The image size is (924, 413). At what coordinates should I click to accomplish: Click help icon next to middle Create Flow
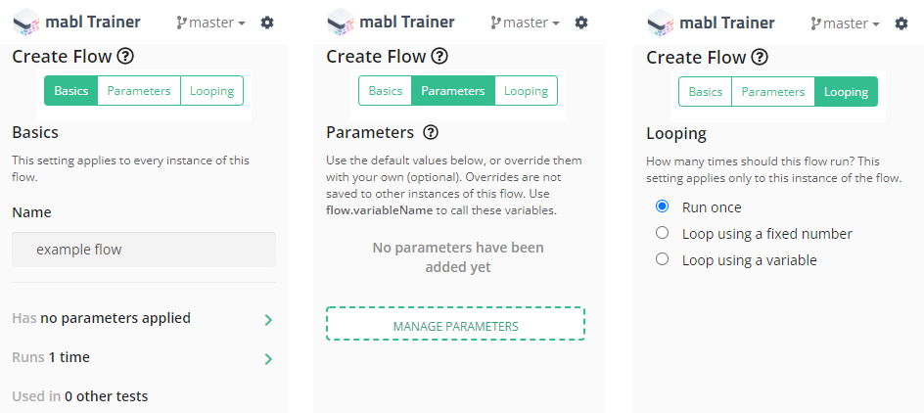[x=439, y=57]
